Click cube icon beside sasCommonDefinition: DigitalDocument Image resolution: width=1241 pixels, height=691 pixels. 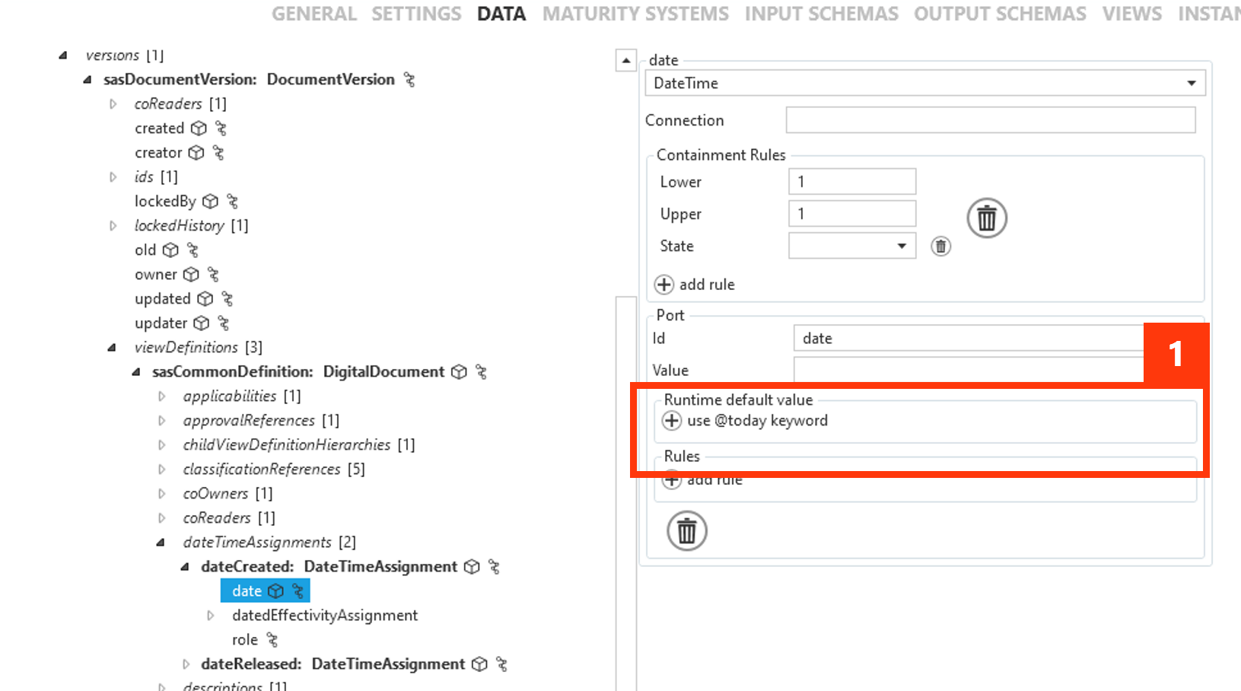[459, 372]
